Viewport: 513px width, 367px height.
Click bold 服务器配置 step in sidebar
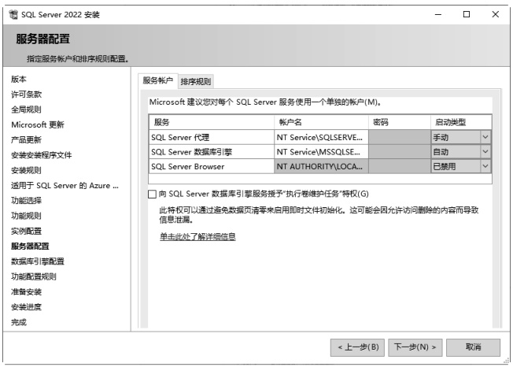click(30, 247)
